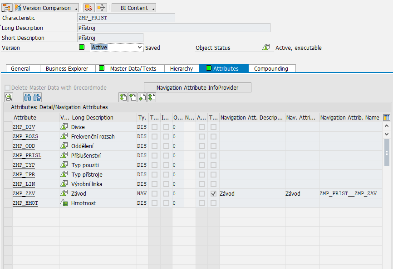Screen dimensions: 393x269
Task: Open the table column settings grid icon
Action: tap(387, 118)
